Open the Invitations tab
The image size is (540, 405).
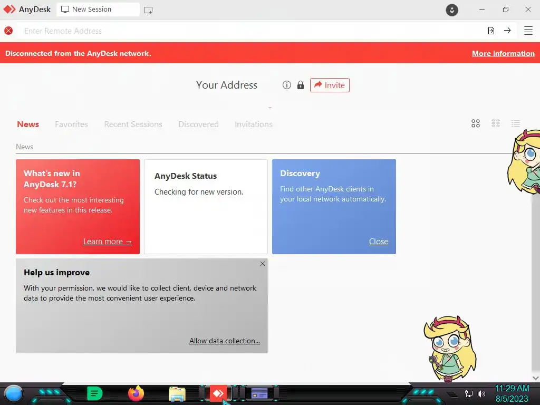(254, 124)
